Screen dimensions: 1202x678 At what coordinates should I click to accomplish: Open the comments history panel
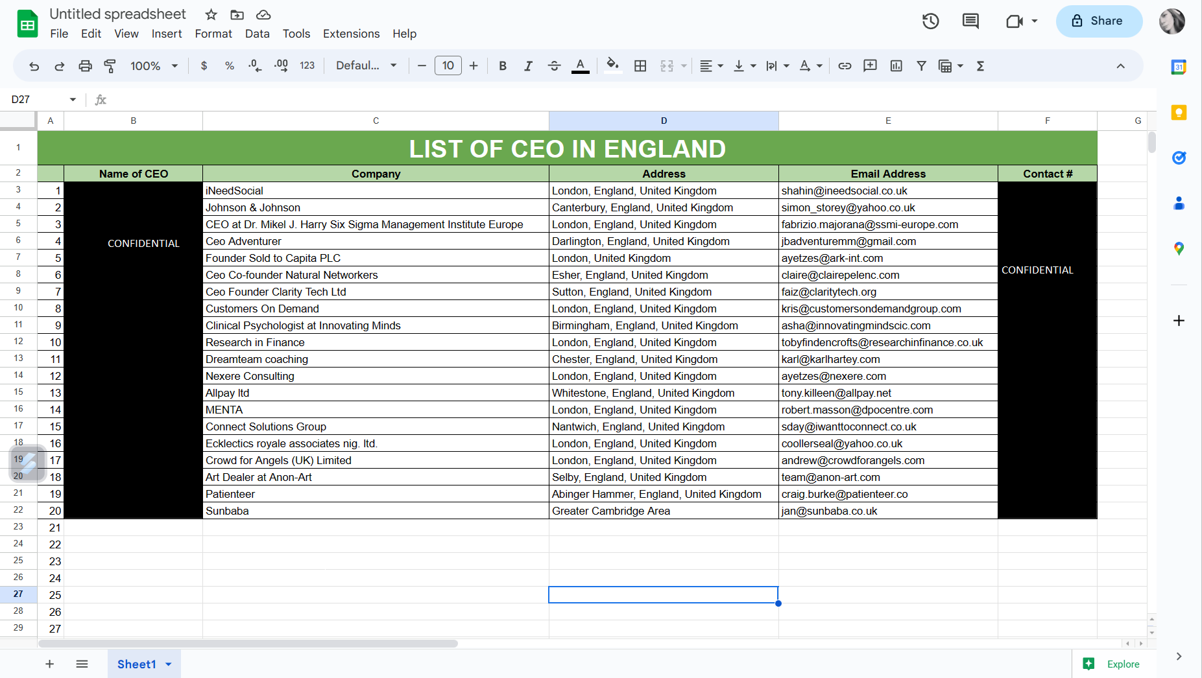[970, 21]
